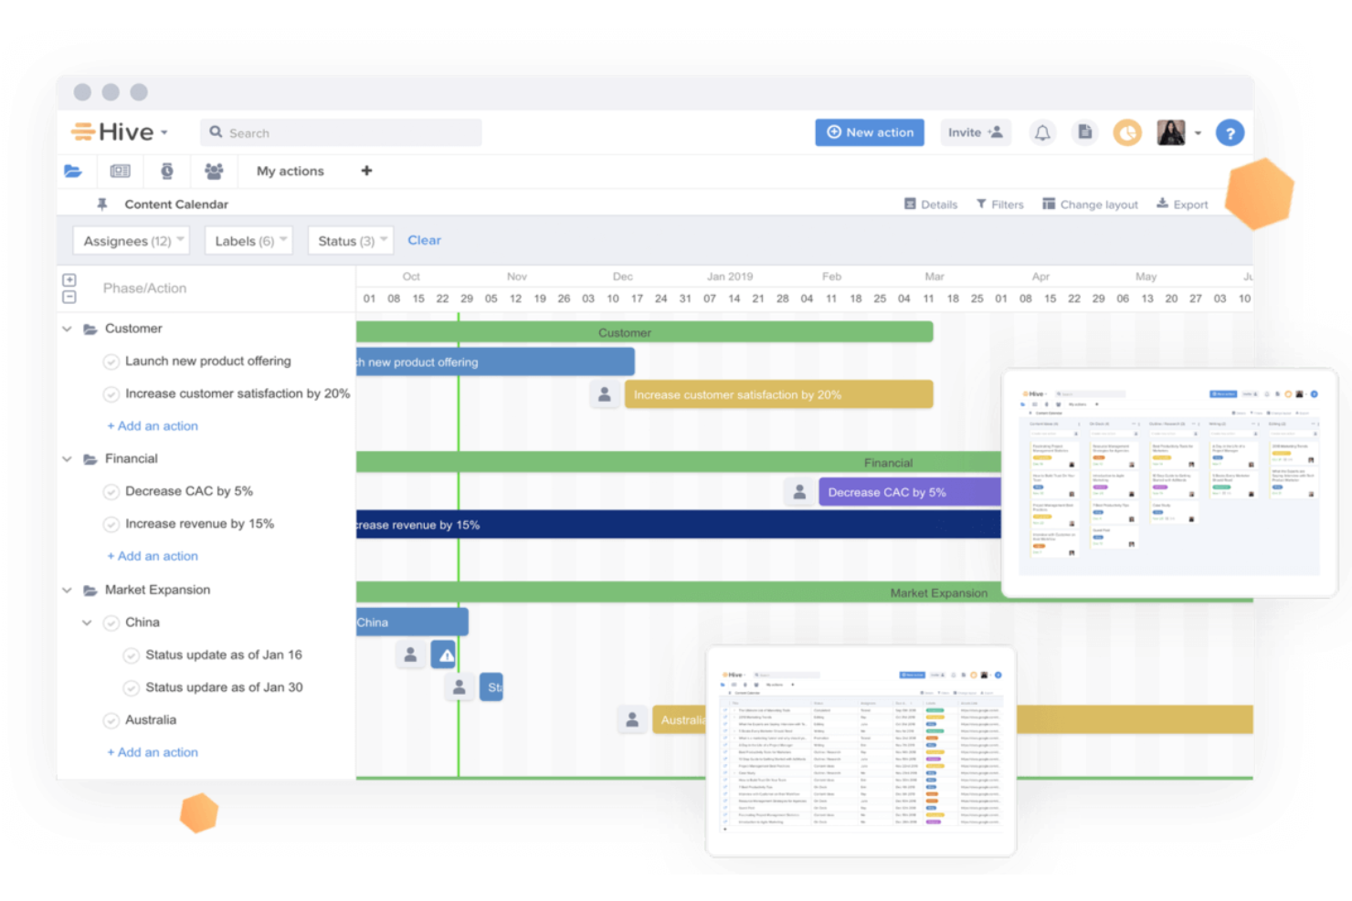Open the Details panel

(931, 204)
